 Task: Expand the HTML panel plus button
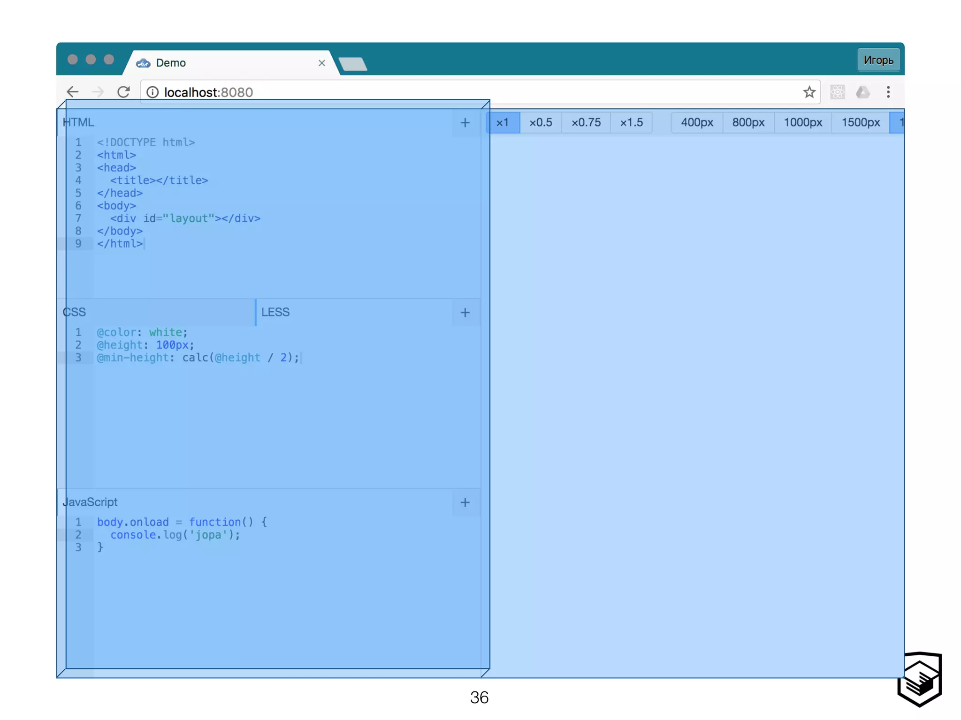coord(465,123)
